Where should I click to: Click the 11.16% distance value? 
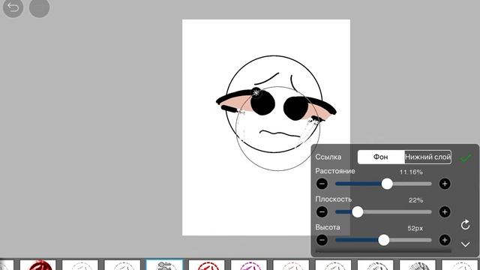click(x=411, y=172)
